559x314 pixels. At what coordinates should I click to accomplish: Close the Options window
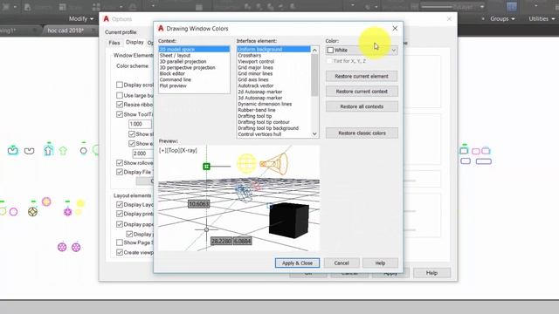[449, 19]
